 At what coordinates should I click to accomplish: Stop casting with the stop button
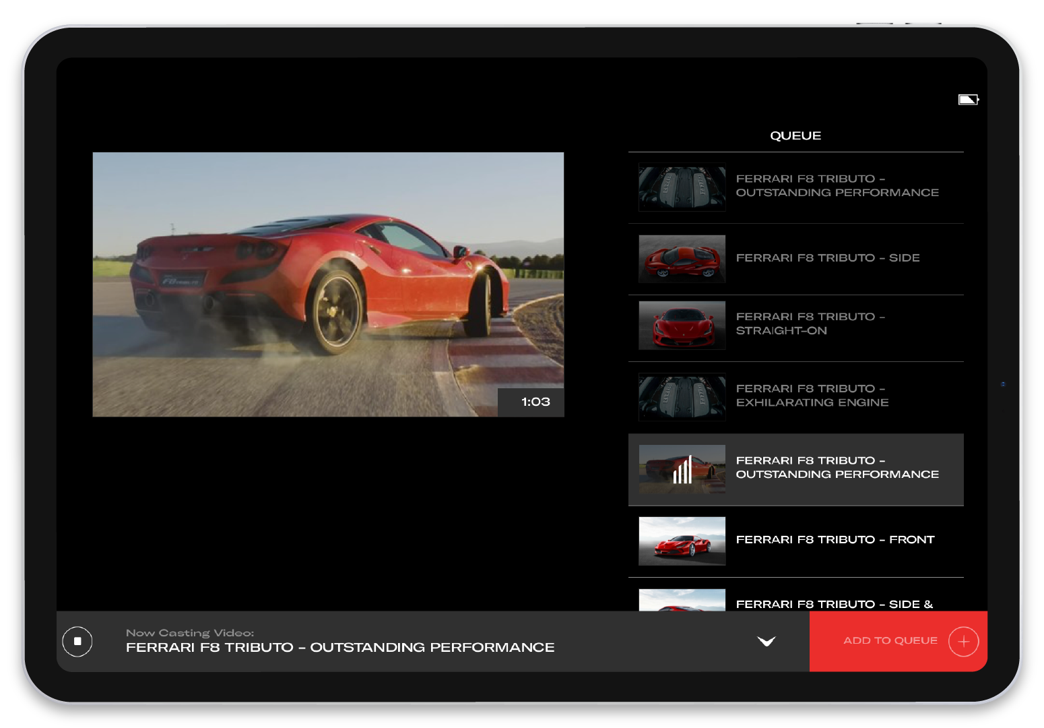coord(77,641)
